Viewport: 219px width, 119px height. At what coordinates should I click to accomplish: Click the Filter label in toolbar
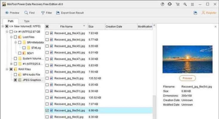coord(49,13)
